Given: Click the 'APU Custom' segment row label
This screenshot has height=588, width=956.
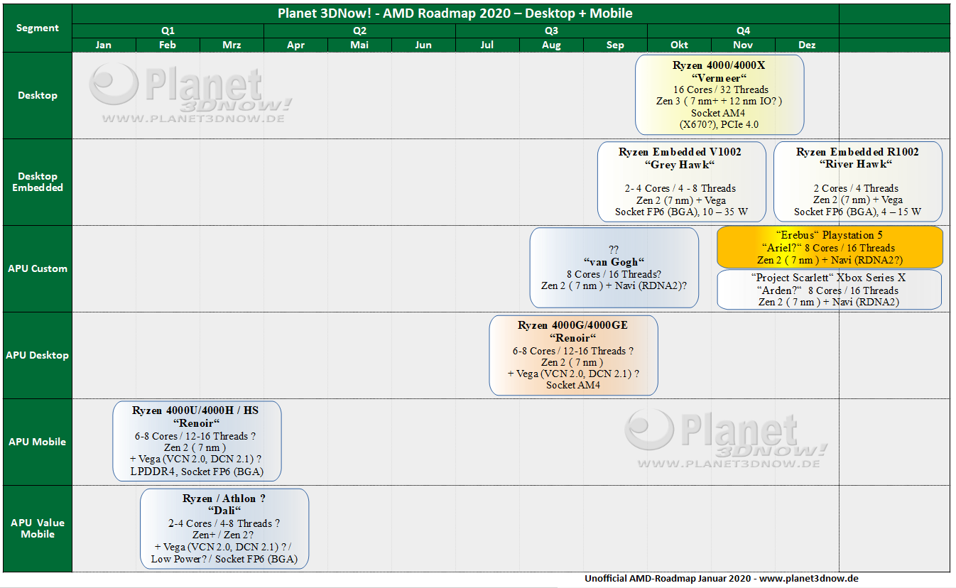Looking at the screenshot, I should (37, 268).
